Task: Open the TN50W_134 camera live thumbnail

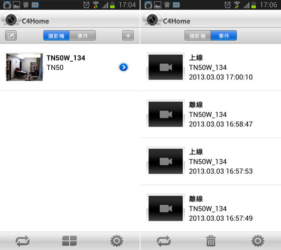Action: tap(24, 67)
